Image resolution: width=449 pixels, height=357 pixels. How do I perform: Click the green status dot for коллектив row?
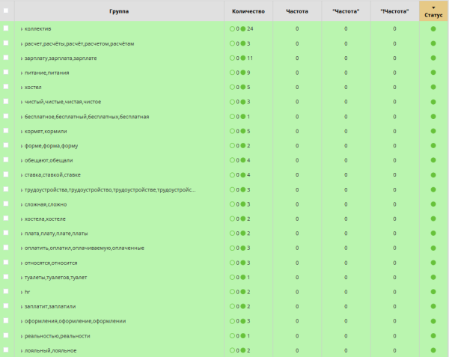(433, 28)
